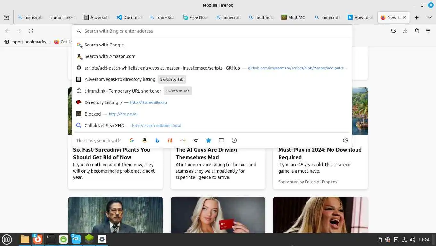Search this time with DuckDuckGo icon
This screenshot has width=436, height=246.
(x=170, y=140)
